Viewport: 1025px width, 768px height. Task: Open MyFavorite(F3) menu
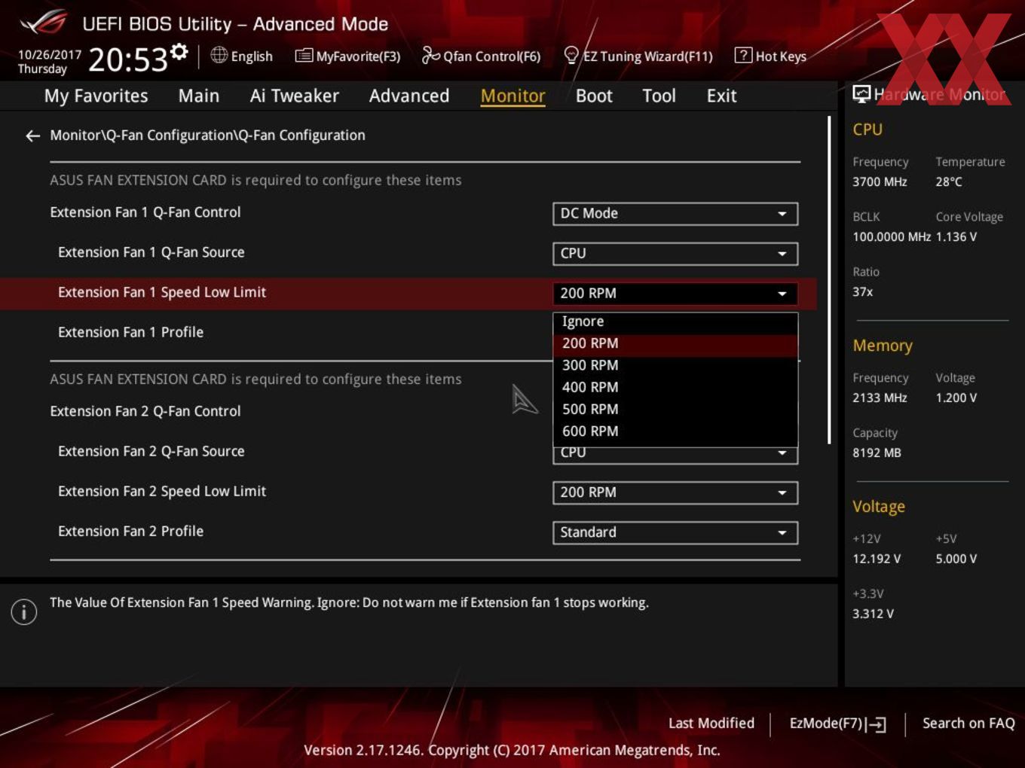point(347,56)
